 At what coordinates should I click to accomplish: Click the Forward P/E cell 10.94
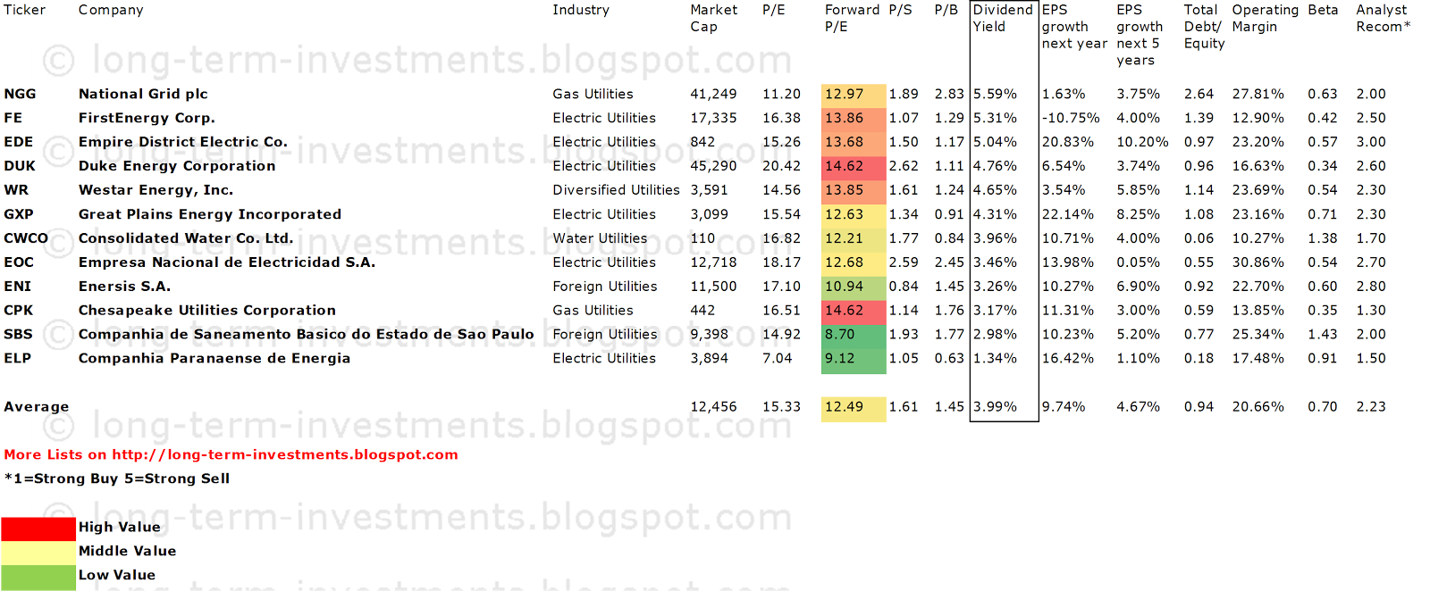point(854,287)
